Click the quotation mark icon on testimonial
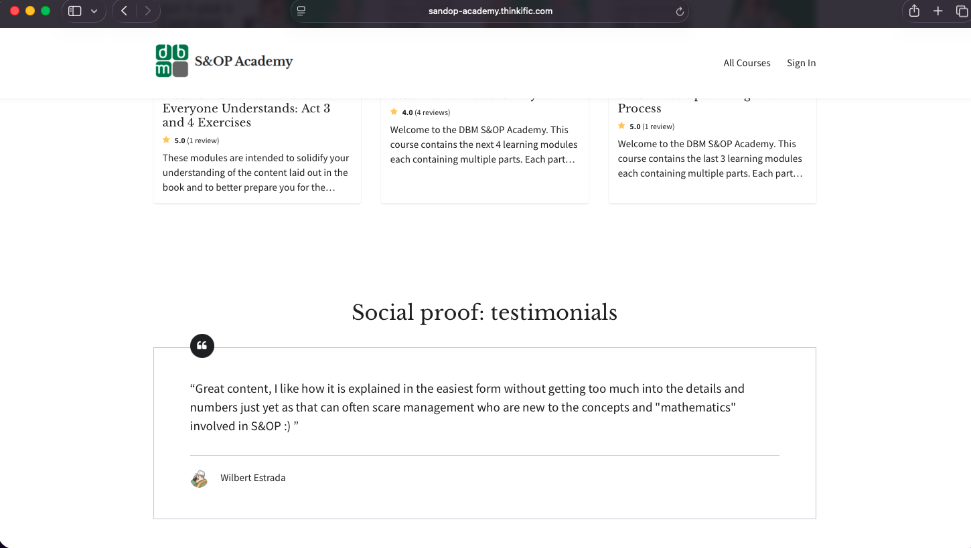Screen dimensions: 971x548 [202, 346]
